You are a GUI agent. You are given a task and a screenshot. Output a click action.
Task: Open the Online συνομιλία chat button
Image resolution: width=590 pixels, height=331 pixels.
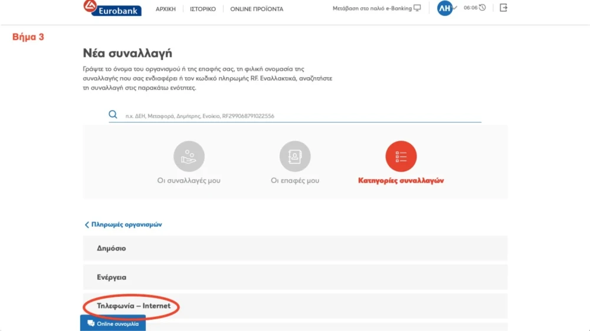click(113, 323)
